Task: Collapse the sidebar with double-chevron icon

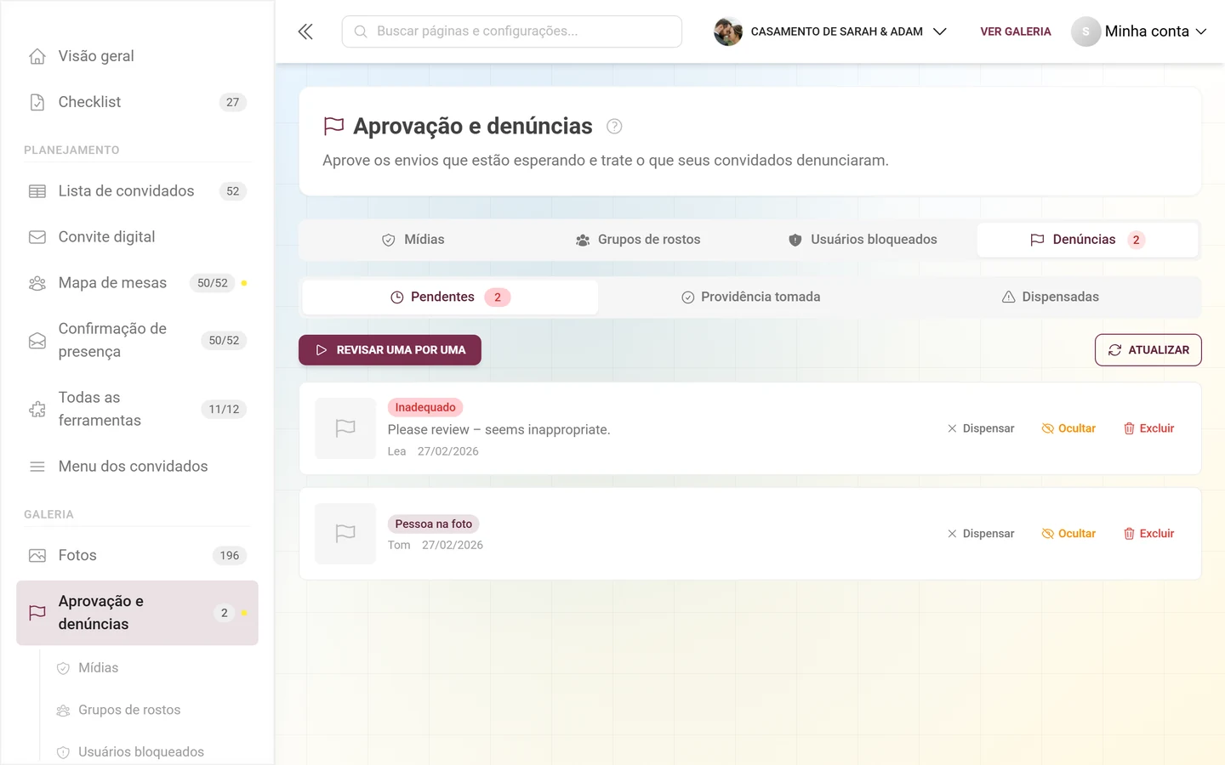Action: coord(305,31)
